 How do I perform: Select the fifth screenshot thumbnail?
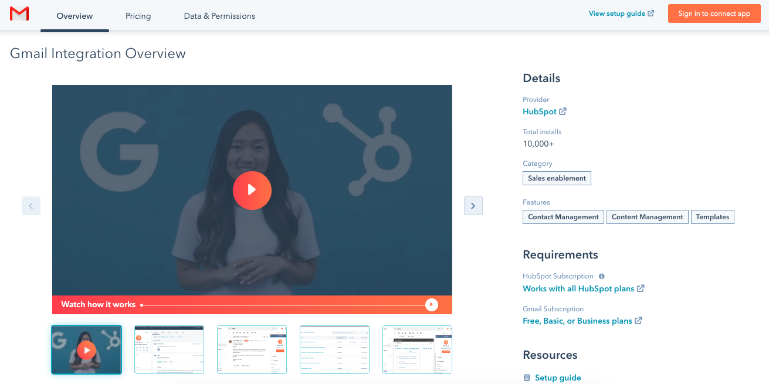tap(417, 350)
